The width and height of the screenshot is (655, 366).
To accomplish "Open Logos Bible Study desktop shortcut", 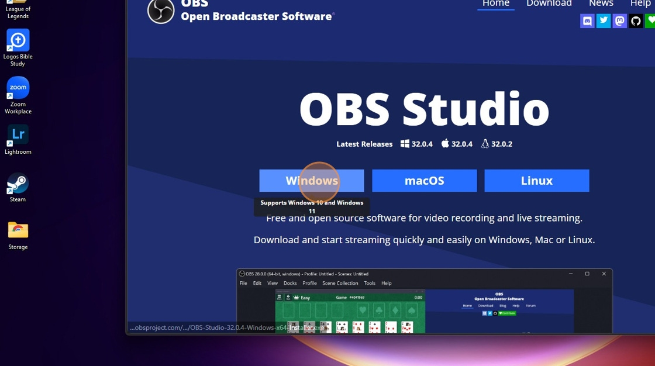I will click(x=18, y=47).
